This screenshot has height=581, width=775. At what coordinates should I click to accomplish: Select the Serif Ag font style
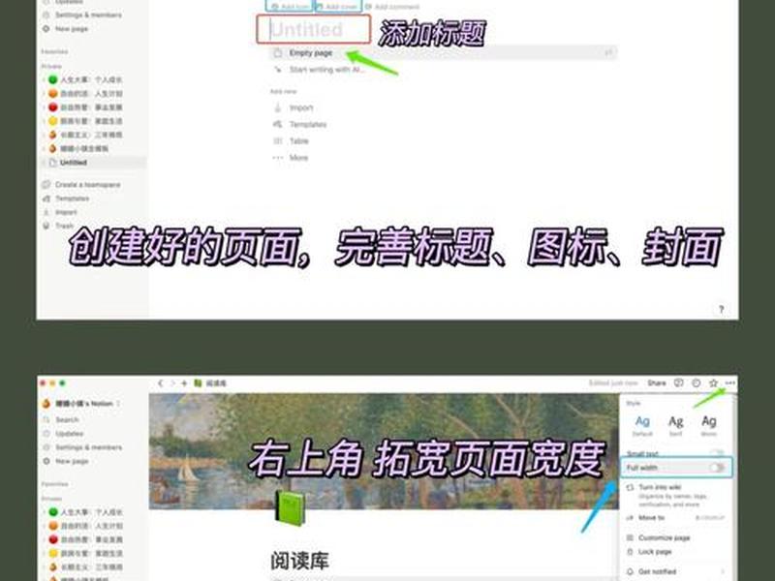coord(675,425)
